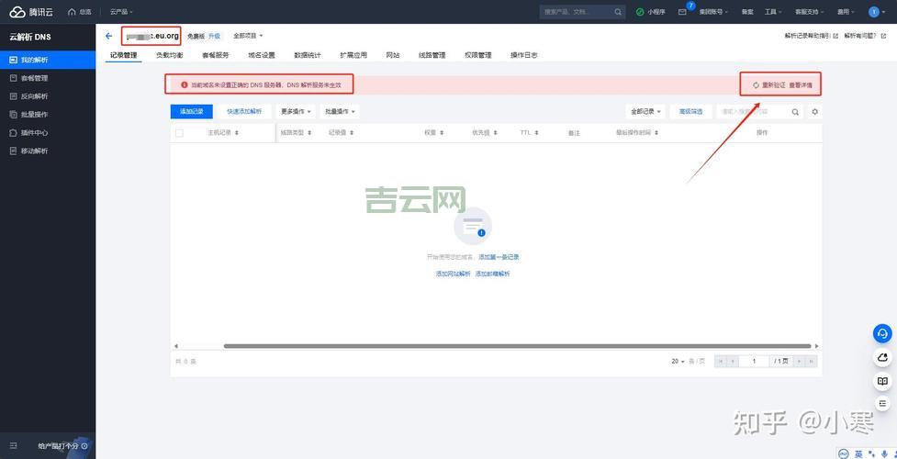
Task: Switch to the 扩展应用 tab
Action: (353, 55)
